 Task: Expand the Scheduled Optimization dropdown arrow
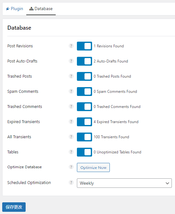coord(167,183)
